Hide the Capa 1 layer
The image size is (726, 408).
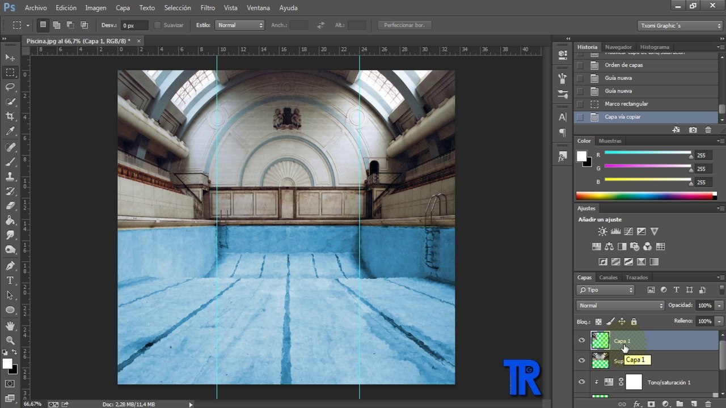tap(581, 341)
